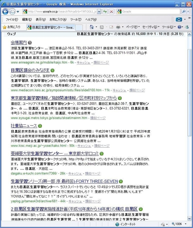Open the セーフティ(S) command bar menu
The image size is (193, 228).
point(151,27)
